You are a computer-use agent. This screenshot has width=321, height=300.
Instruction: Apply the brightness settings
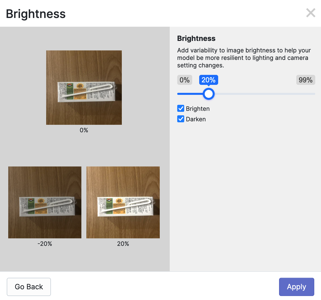tap(296, 287)
